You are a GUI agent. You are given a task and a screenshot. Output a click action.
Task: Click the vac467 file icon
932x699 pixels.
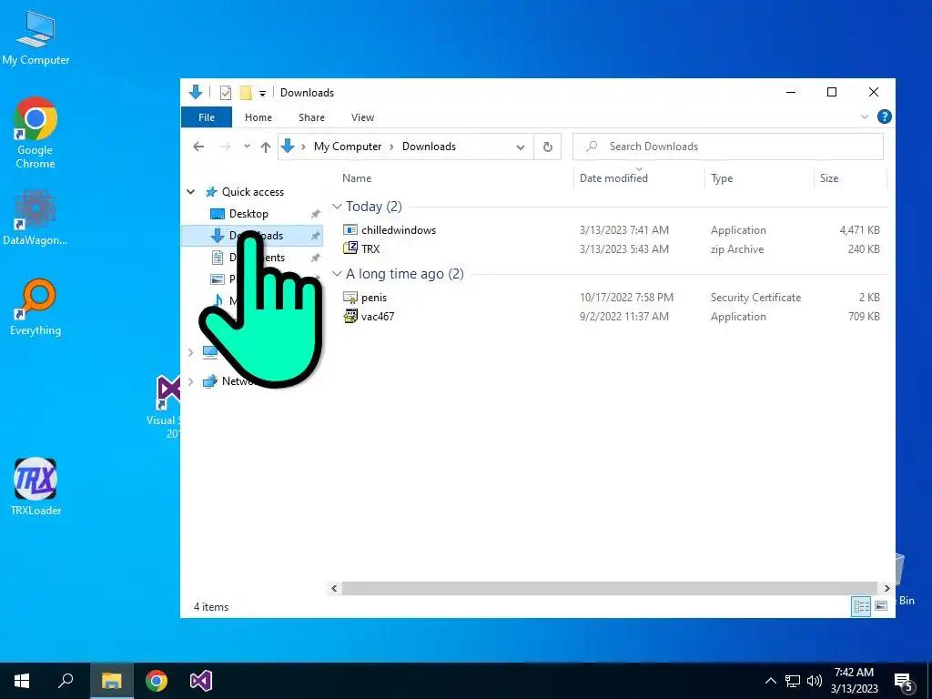[x=350, y=316]
